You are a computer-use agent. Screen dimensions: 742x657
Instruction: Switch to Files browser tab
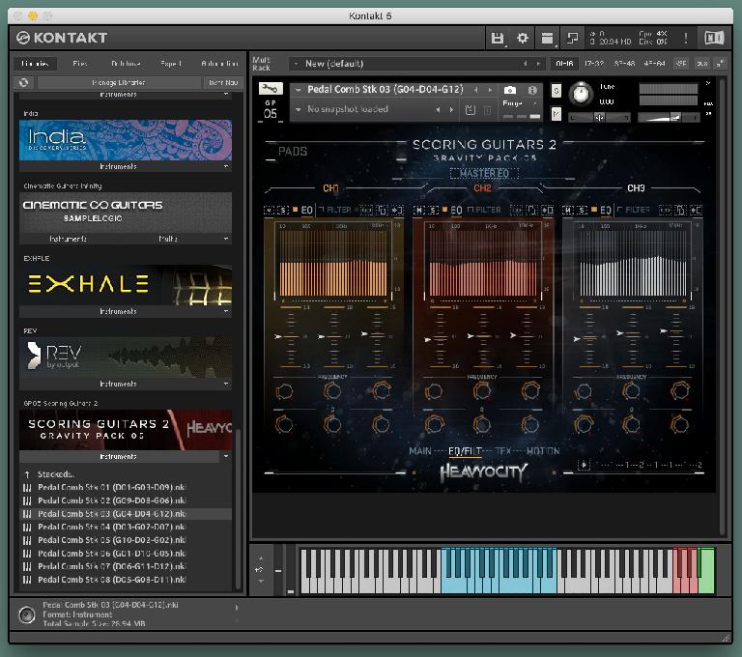coord(80,64)
